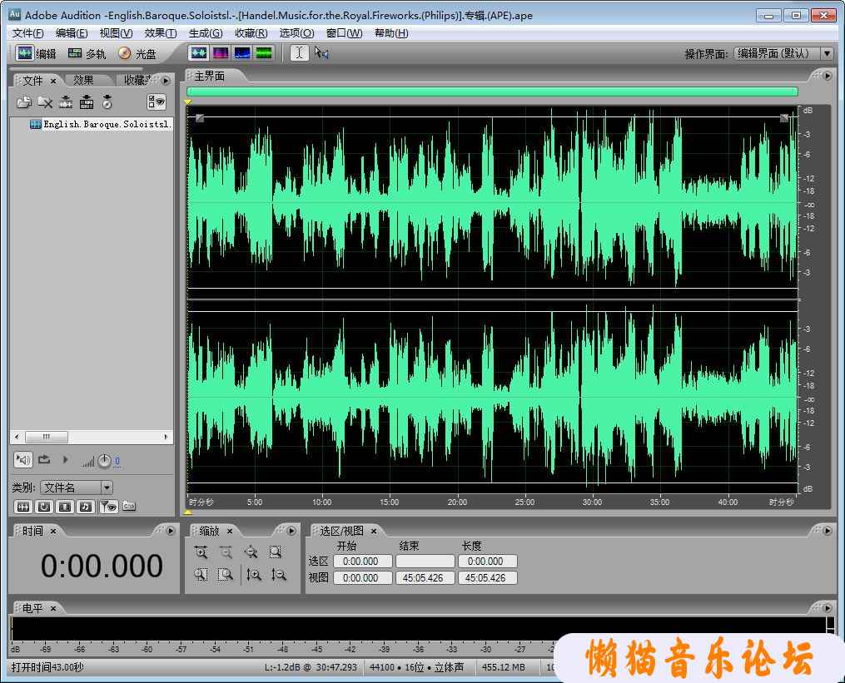
Task: Click zoom out horizontally icon
Action: [226, 552]
